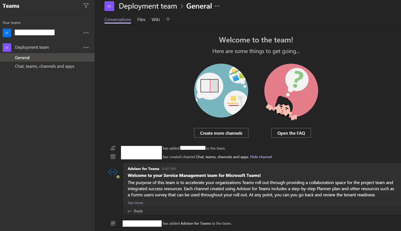Open more options for Deployment team
The height and width of the screenshot is (231, 401).
(86, 47)
